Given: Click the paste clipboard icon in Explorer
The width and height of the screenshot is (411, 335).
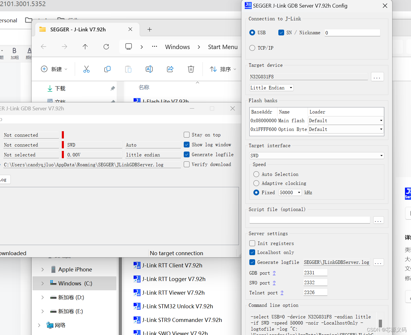Looking at the screenshot, I should (128, 69).
